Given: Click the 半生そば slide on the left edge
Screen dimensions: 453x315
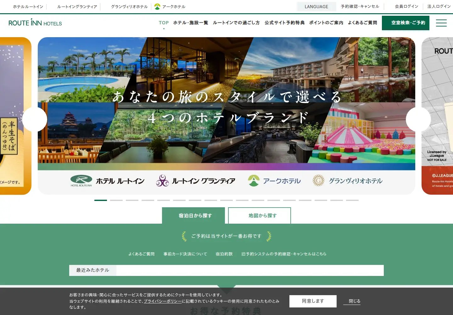Looking at the screenshot, I should [16, 116].
